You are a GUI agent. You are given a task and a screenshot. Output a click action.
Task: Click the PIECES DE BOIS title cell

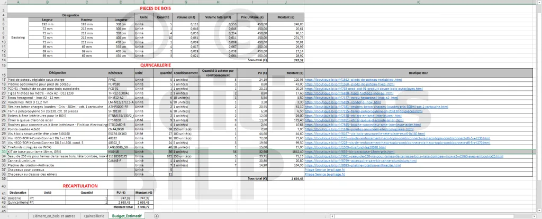pyautogui.click(x=155, y=9)
